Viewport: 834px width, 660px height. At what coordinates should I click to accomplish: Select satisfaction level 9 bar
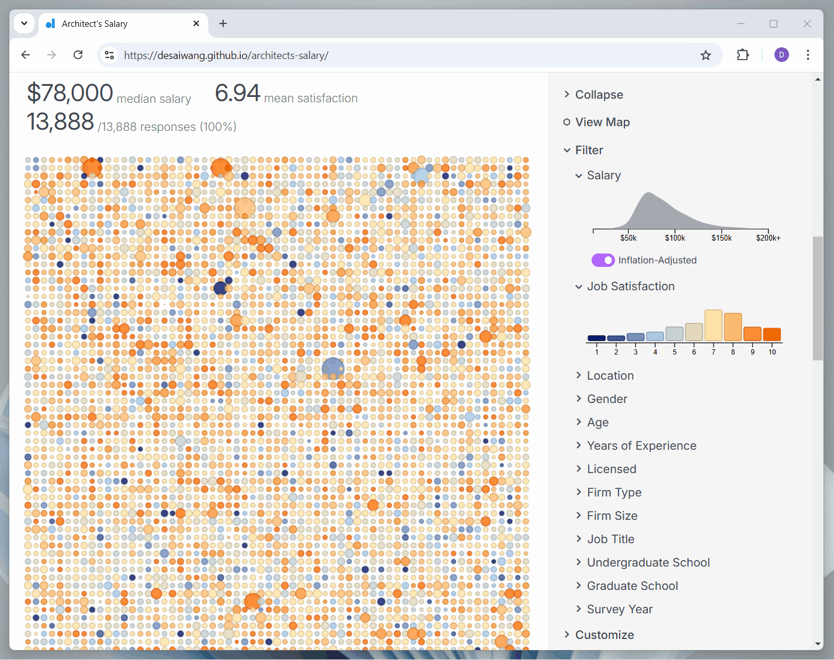click(752, 334)
